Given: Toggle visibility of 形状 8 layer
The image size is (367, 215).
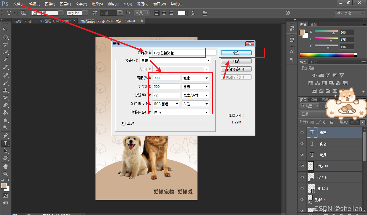Looking at the screenshot, I should (x=302, y=188).
